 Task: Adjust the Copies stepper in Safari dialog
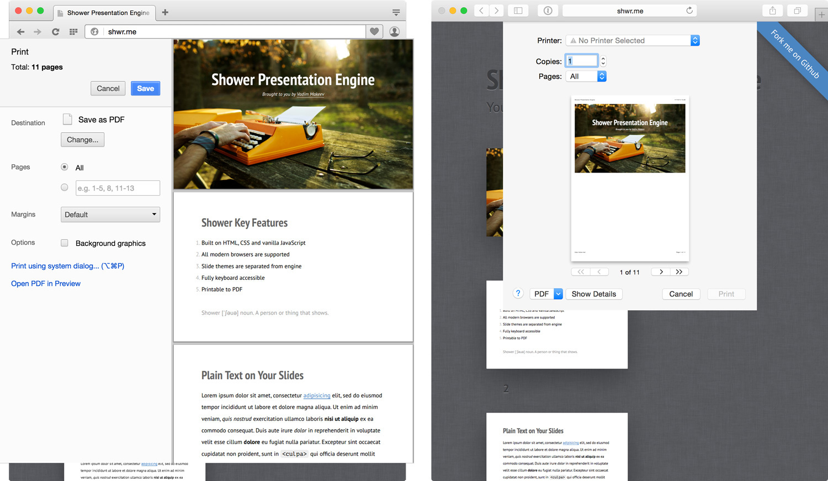pyautogui.click(x=603, y=61)
